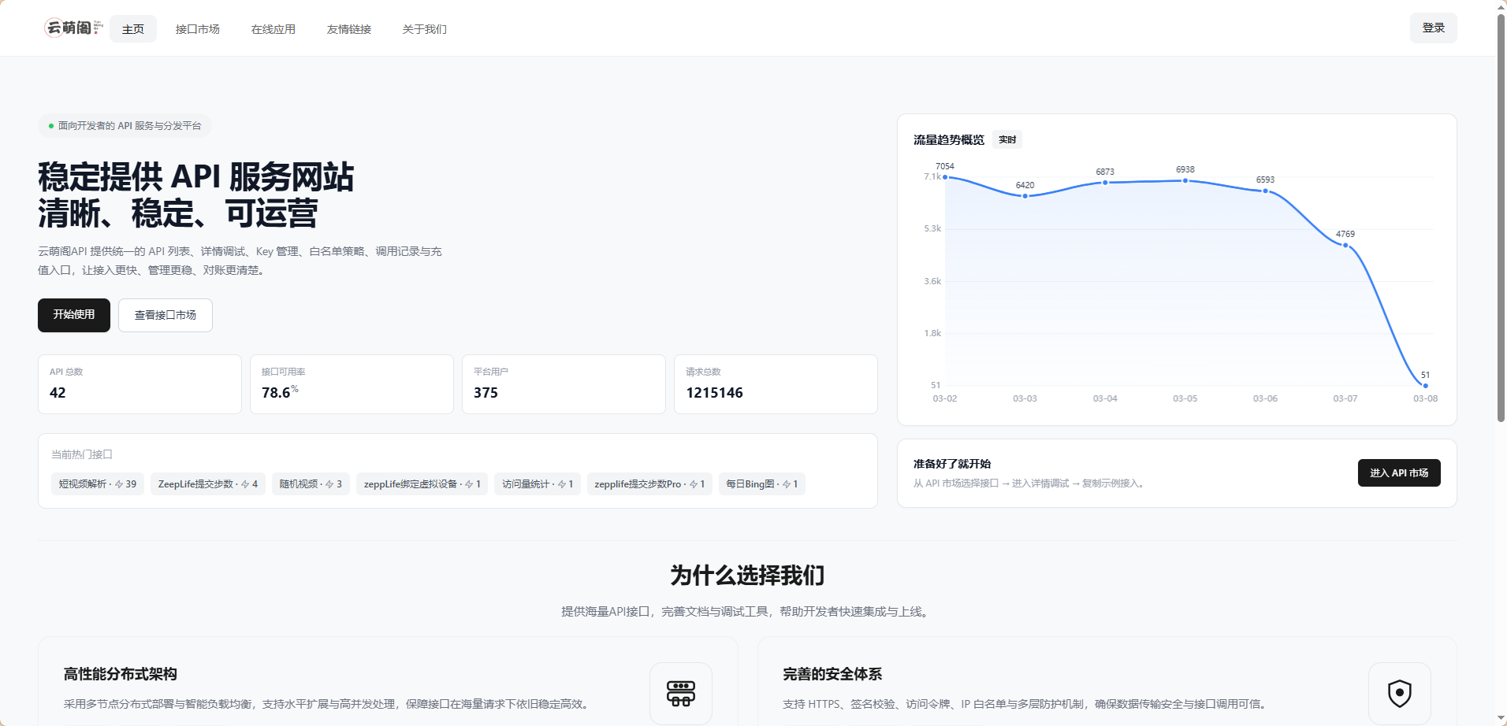
Task: Click the 当前热门接口 label
Action: pyautogui.click(x=82, y=455)
